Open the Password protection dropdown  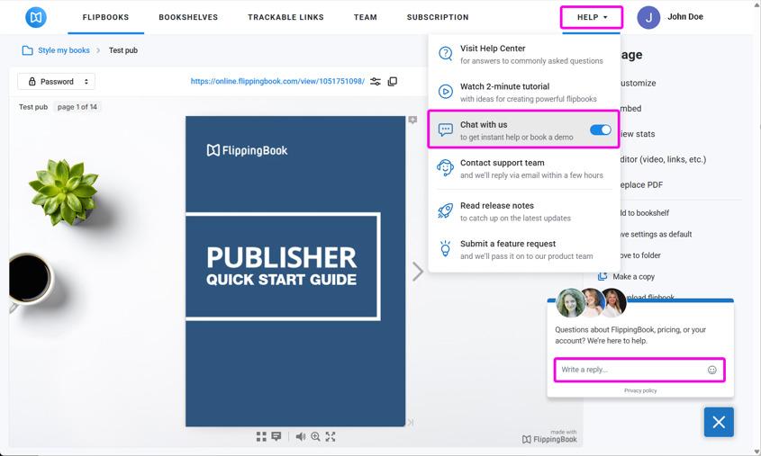pyautogui.click(x=57, y=82)
